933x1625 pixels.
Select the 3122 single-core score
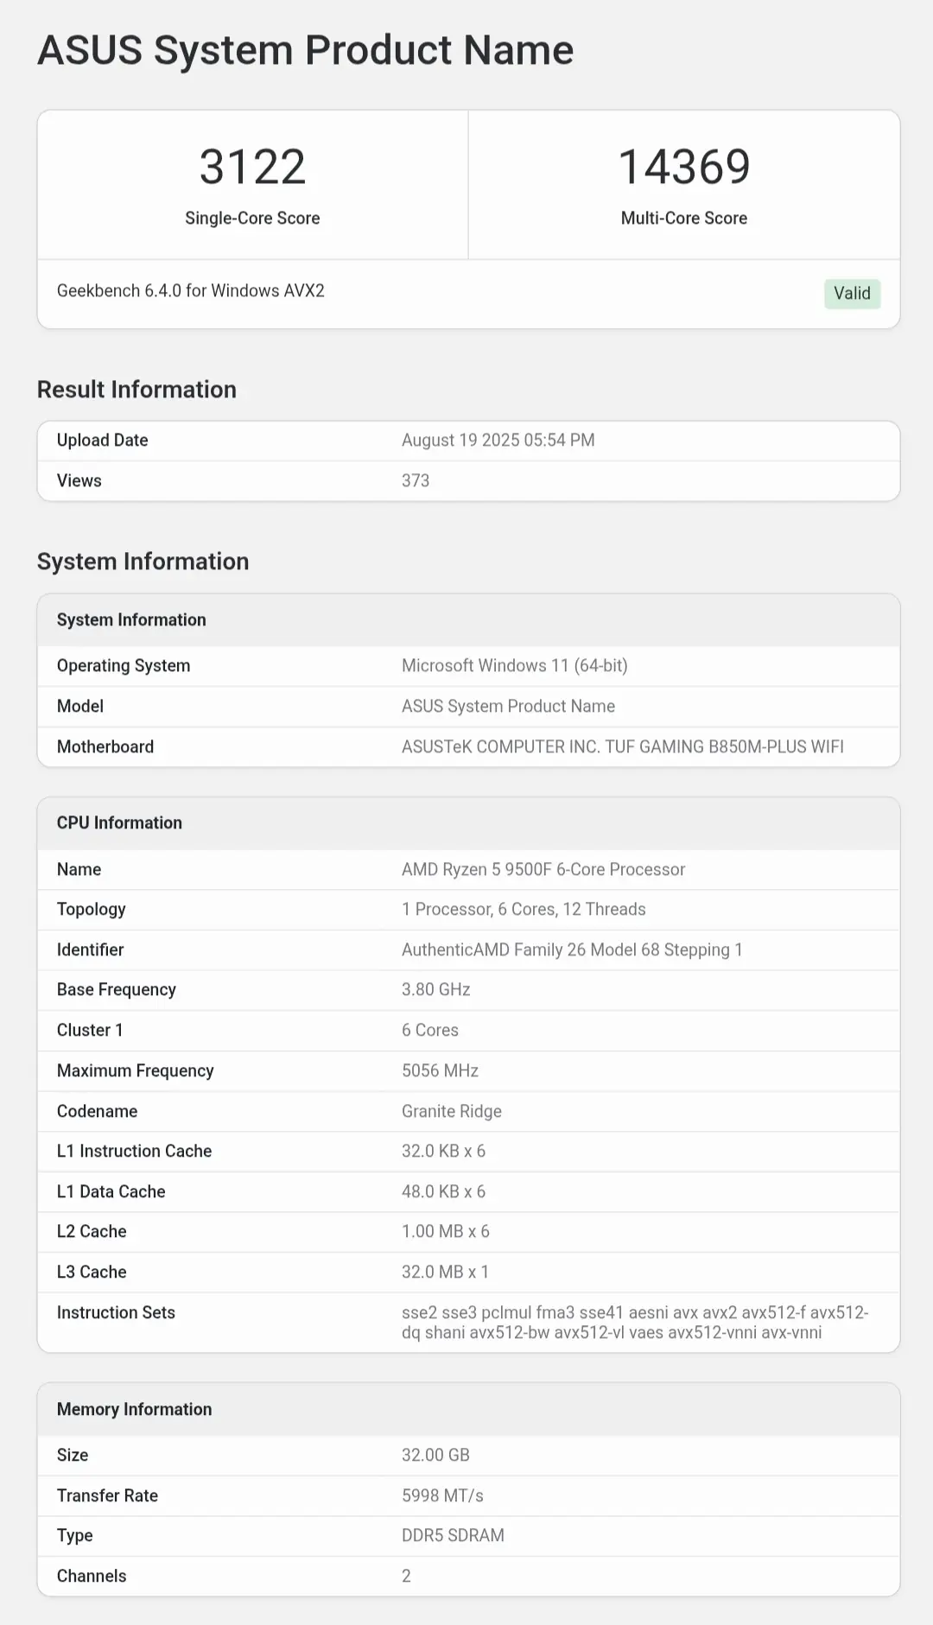[x=252, y=166]
